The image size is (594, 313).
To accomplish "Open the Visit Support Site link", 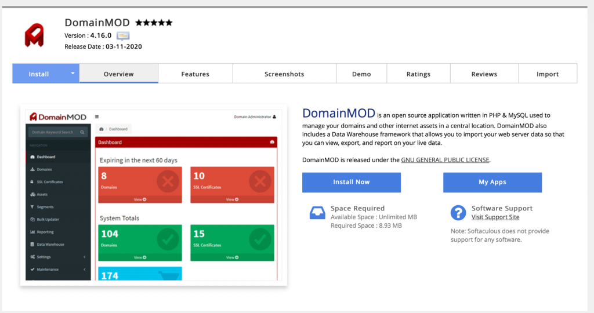I will (495, 217).
